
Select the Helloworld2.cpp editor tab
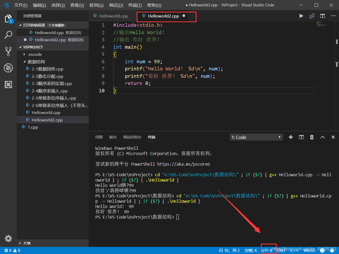click(x=164, y=16)
